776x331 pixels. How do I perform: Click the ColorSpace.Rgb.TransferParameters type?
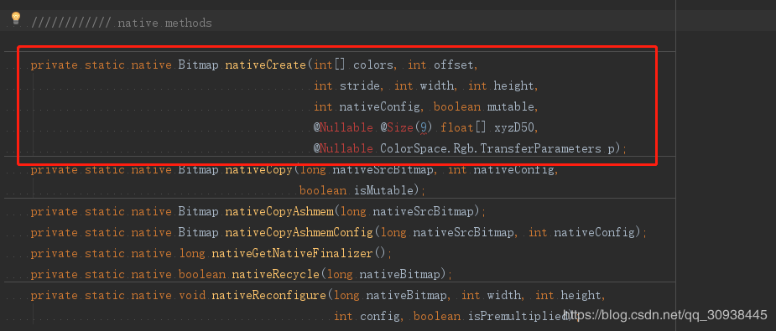[491, 148]
